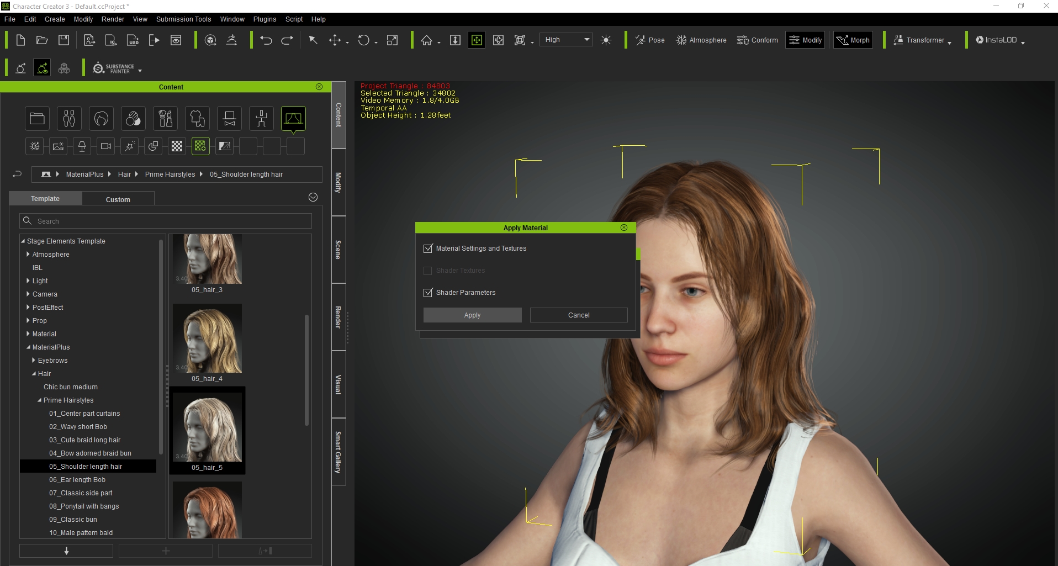Save the project with the floppy disk icon
Screen dimensions: 1058x566
pyautogui.click(x=64, y=40)
